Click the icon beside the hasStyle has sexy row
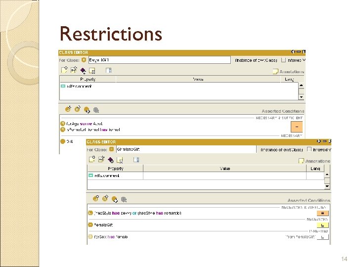Screen dimensions: 356x267 pos(90,213)
